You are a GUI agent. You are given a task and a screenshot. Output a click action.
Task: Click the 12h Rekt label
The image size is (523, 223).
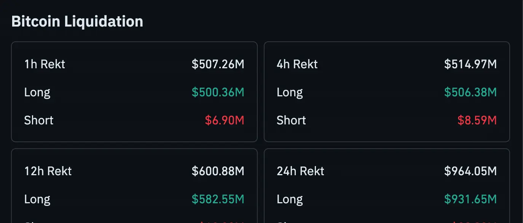pyautogui.click(x=48, y=171)
